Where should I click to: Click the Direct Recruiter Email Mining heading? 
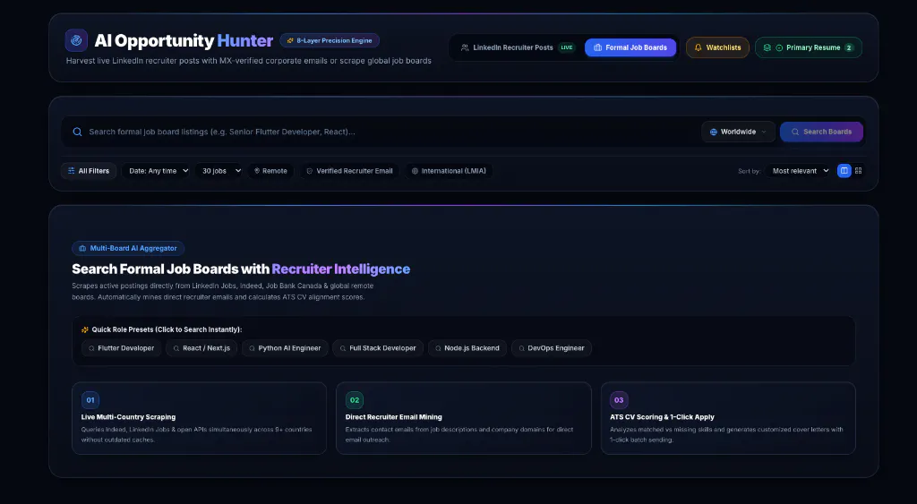pos(394,417)
